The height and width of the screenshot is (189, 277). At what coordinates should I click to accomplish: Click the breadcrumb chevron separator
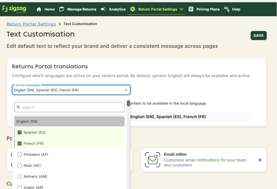[x=60, y=24]
